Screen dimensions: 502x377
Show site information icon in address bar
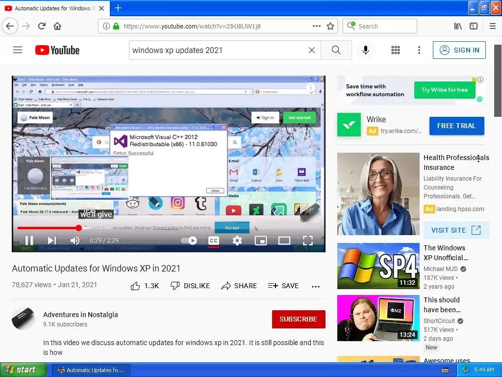[x=106, y=26]
